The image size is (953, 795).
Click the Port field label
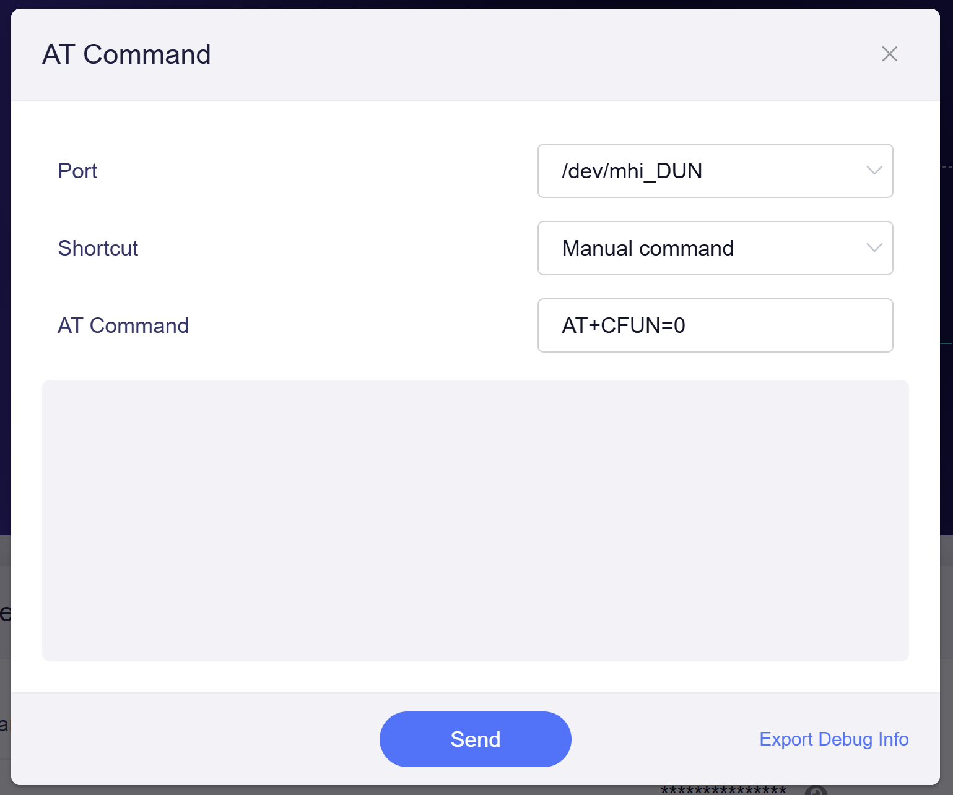click(77, 171)
